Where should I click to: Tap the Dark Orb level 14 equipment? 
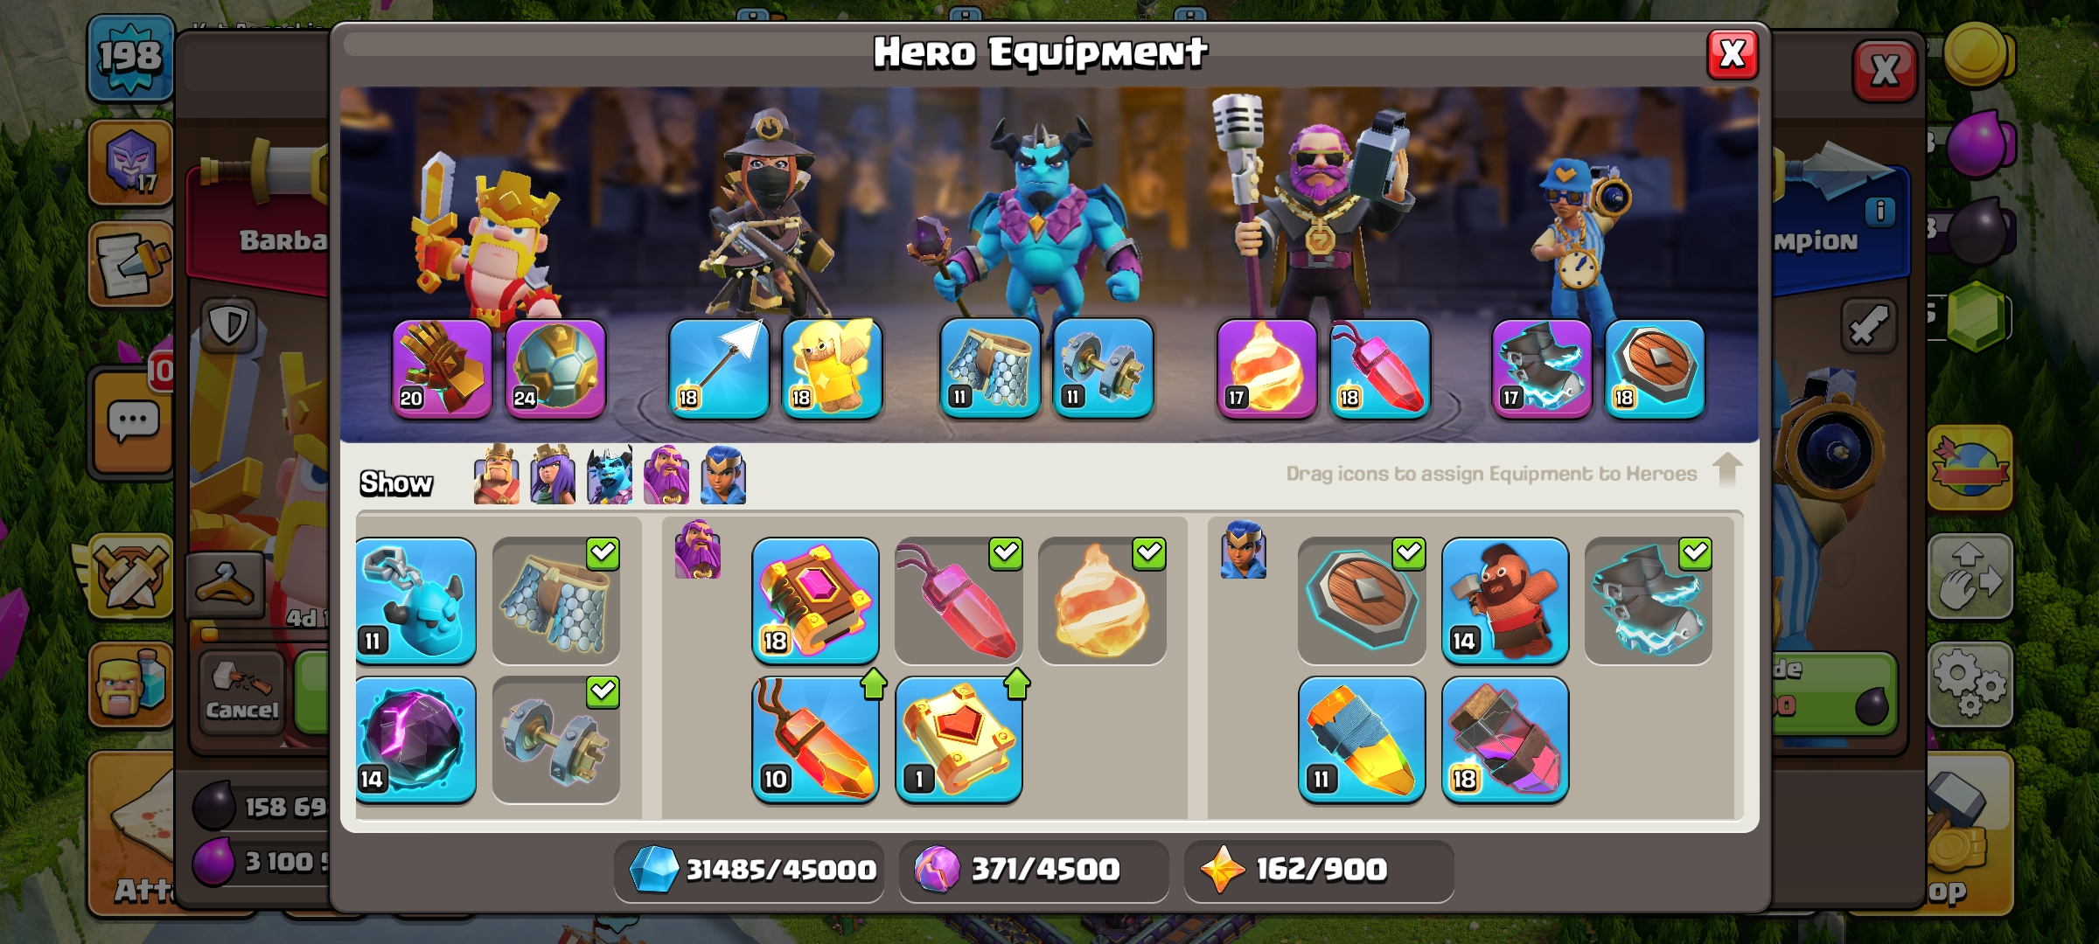(416, 739)
